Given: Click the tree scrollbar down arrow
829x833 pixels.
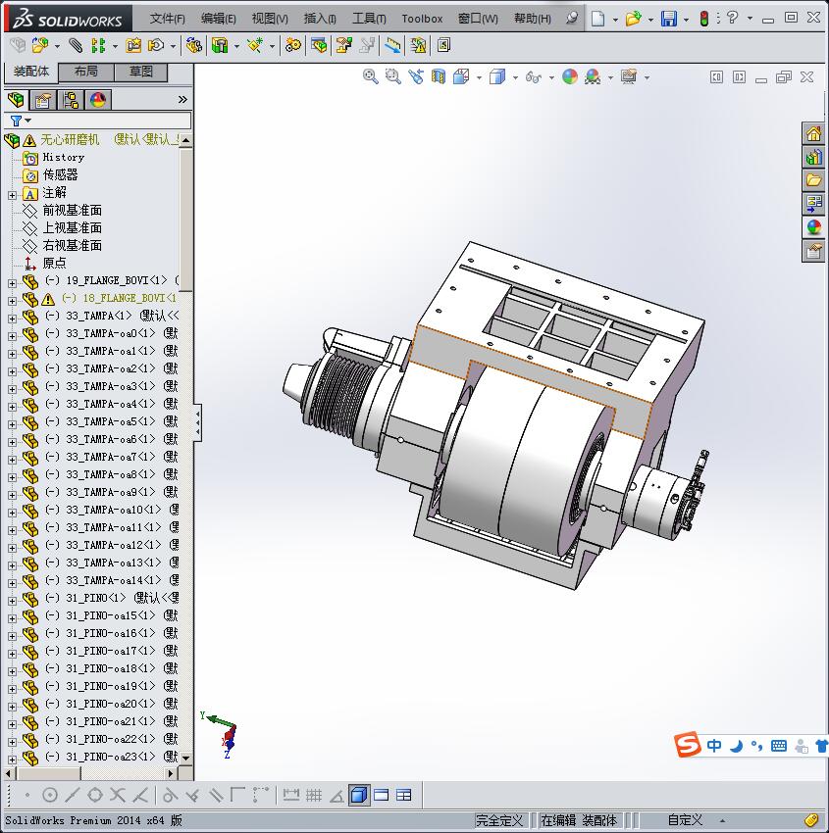Looking at the screenshot, I should 185,759.
